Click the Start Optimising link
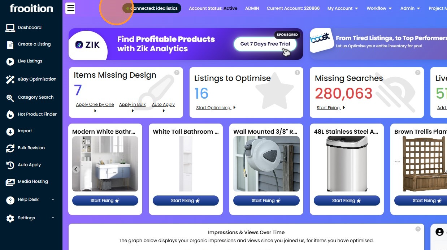The image size is (447, 250). pyautogui.click(x=213, y=108)
